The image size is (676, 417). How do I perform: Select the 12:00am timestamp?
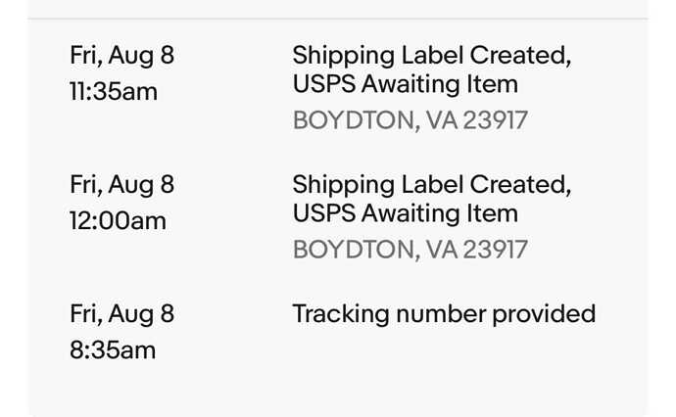118,221
